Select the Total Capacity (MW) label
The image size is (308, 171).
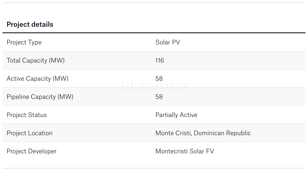36,61
